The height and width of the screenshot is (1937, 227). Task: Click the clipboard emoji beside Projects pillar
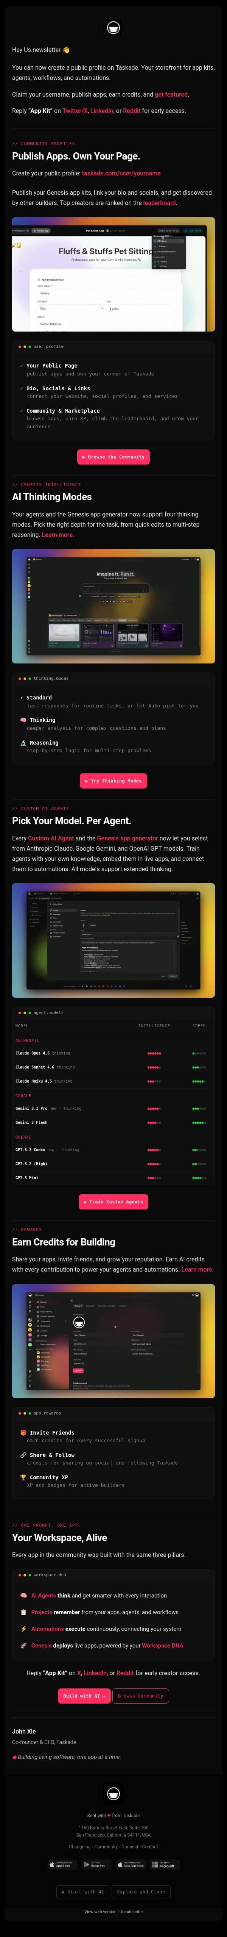(23, 1612)
